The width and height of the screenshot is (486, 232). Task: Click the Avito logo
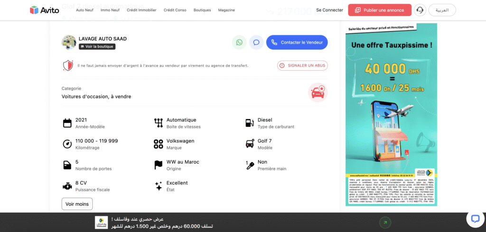(44, 10)
